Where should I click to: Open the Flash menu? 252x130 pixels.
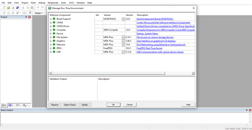pos(33,3)
